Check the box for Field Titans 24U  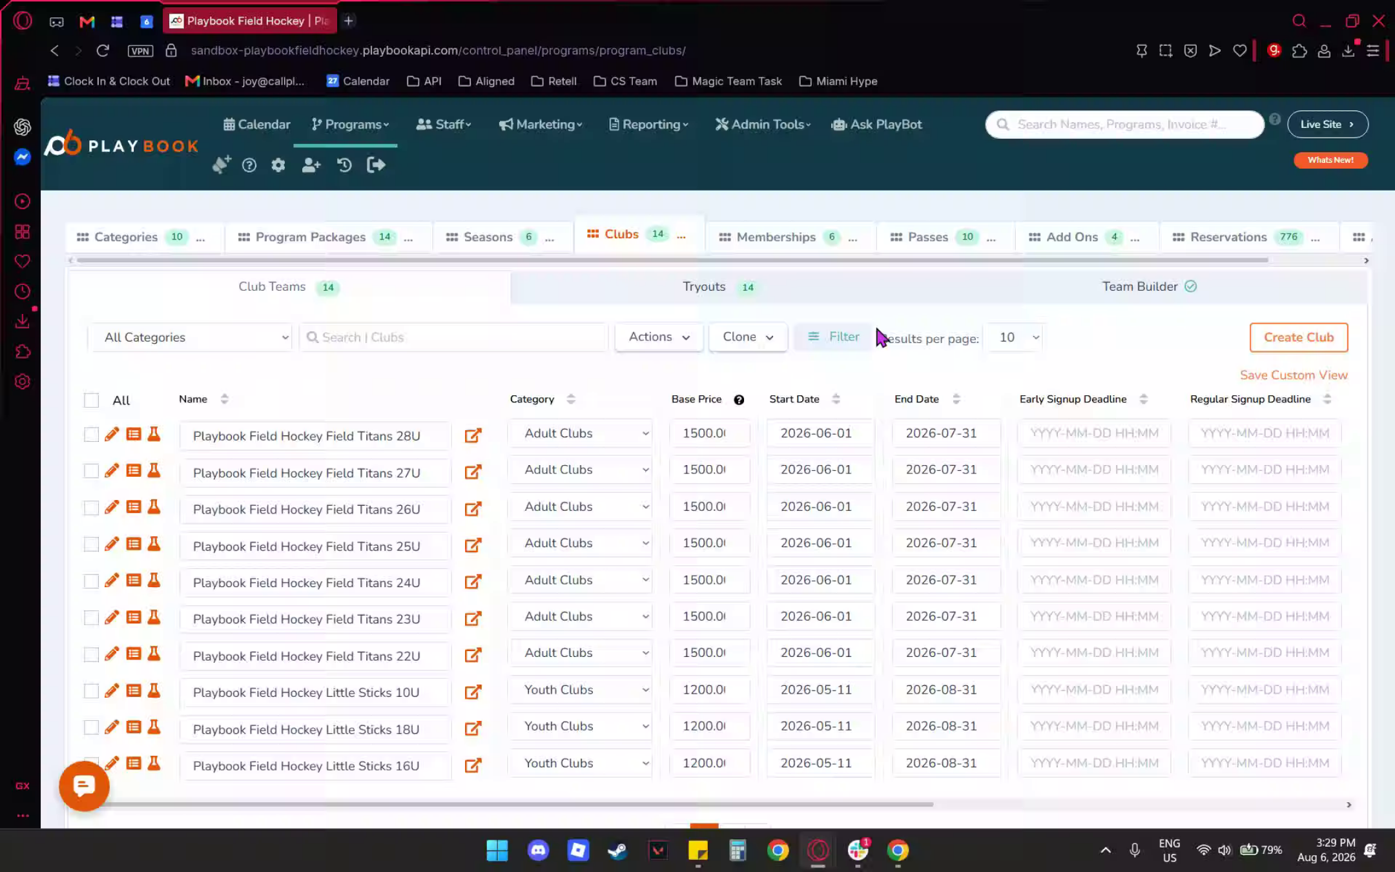pos(91,581)
